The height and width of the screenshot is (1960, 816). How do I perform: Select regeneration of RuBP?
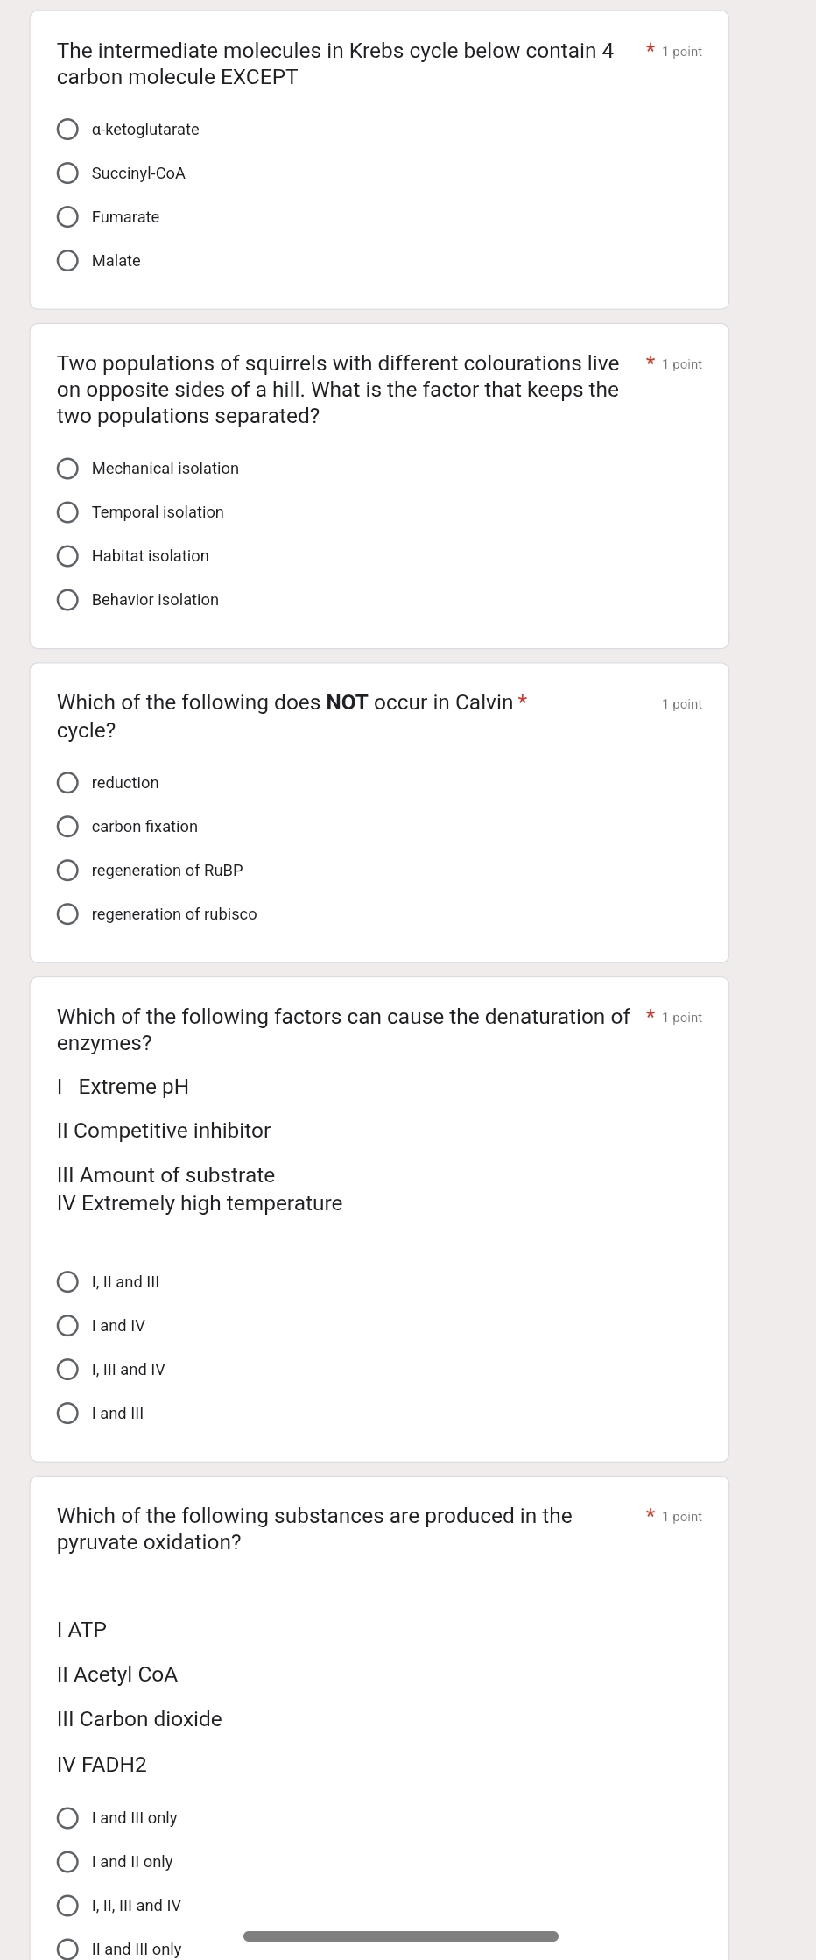click(x=67, y=871)
